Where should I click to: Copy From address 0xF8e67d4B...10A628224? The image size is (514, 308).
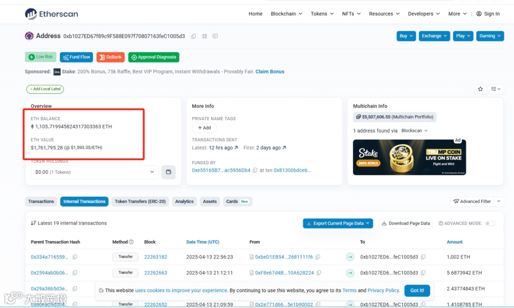[x=318, y=273]
